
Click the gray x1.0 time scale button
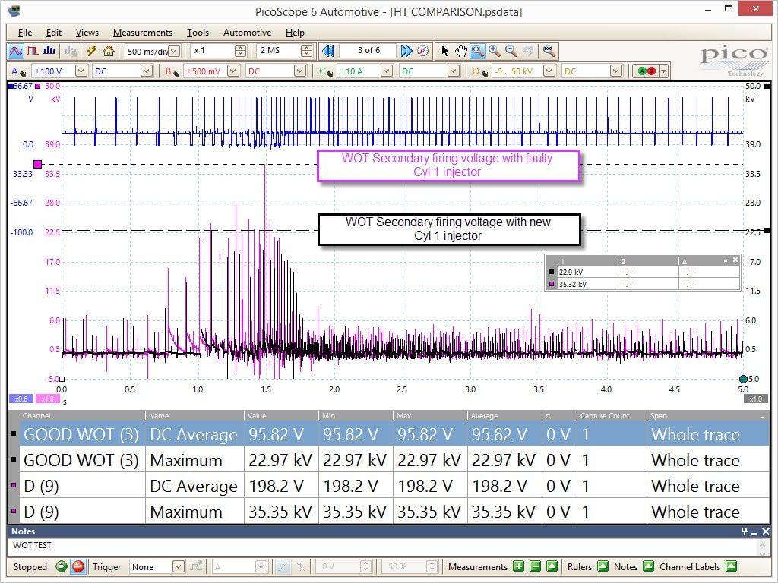[756, 399]
